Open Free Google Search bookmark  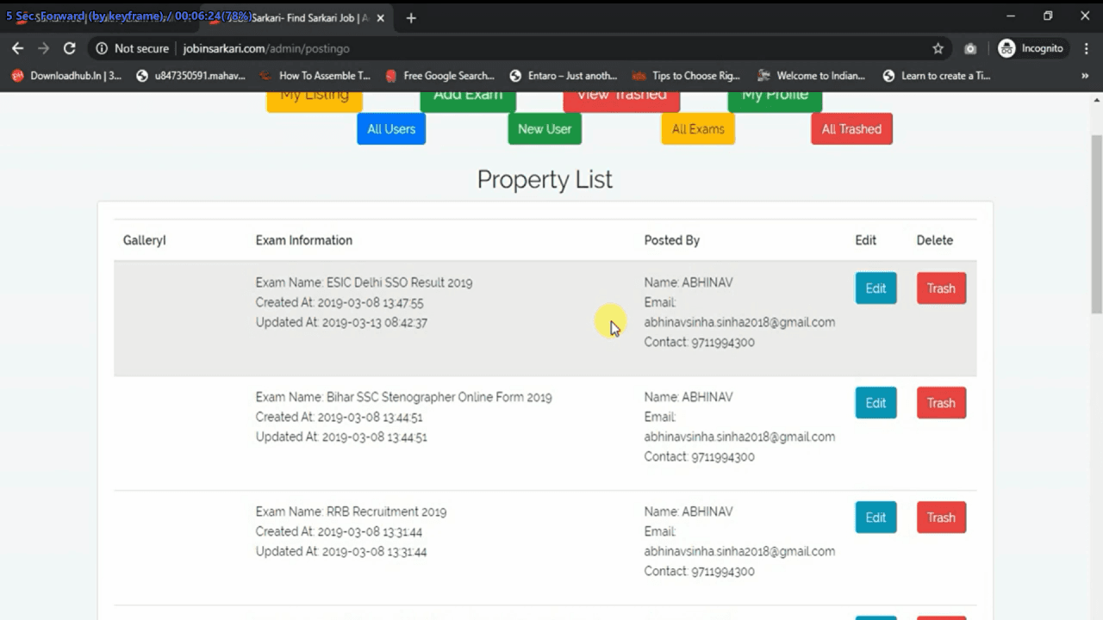click(439, 76)
